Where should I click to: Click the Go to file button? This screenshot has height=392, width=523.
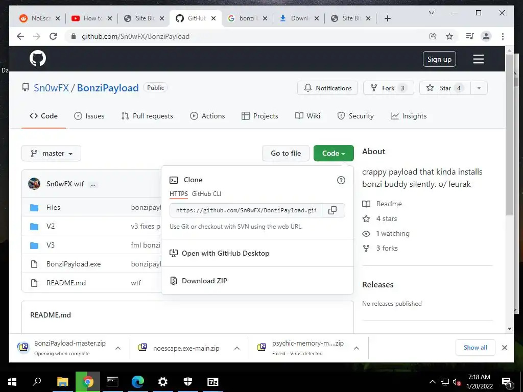[286, 153]
